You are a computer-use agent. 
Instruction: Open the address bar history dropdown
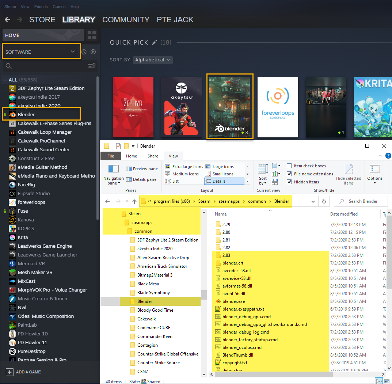pos(313,202)
